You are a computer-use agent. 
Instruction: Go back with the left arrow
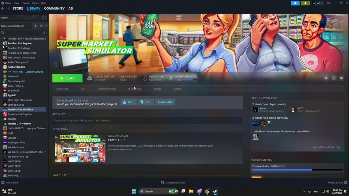pos(3,8)
